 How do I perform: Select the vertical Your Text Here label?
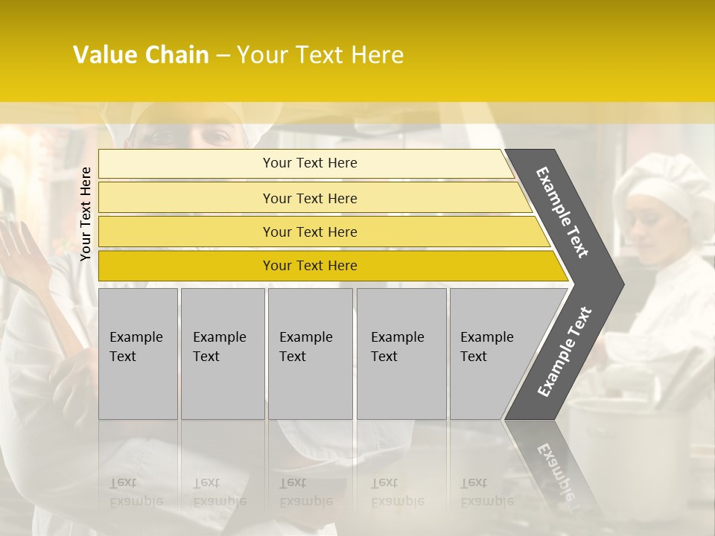click(x=86, y=214)
